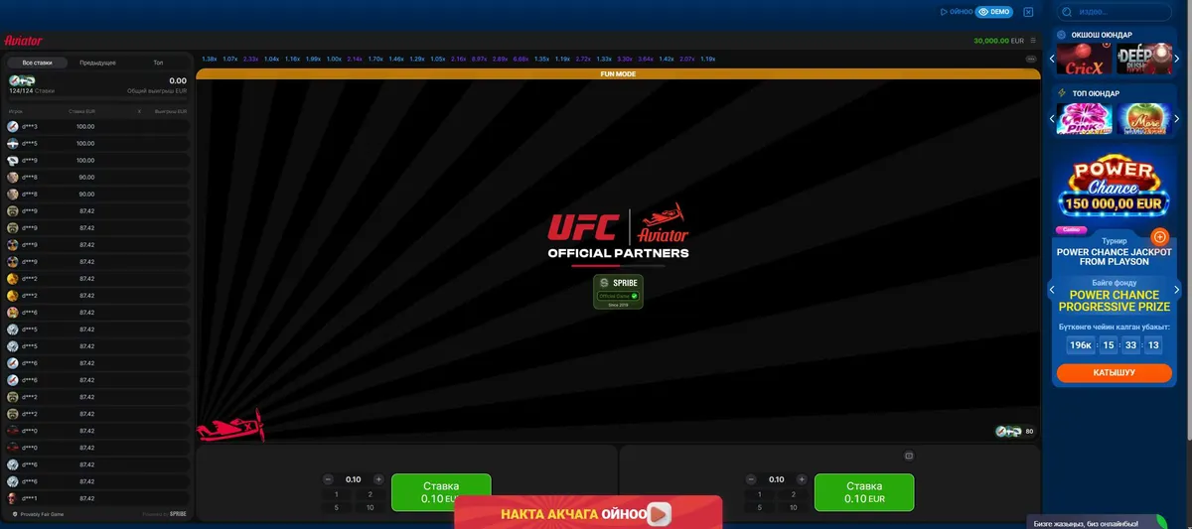Click the online players count icon 80
The image size is (1192, 529).
pos(1016,432)
